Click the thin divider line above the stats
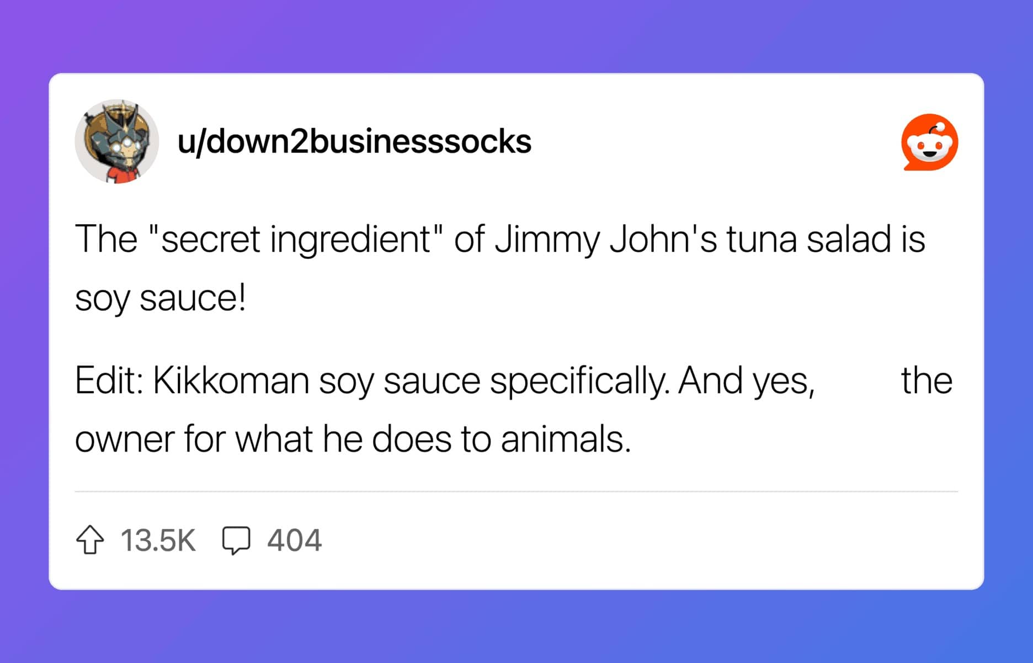This screenshot has width=1033, height=663. pyautogui.click(x=516, y=491)
